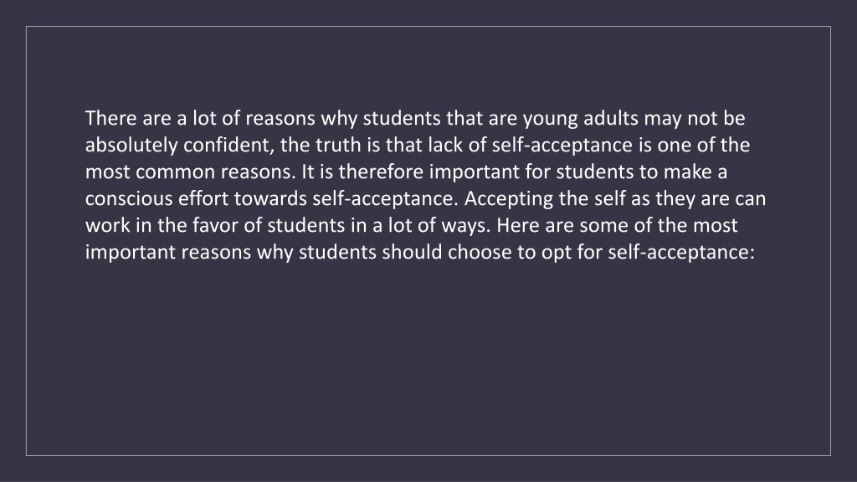Click the word "towards" in the fourth line
The height and width of the screenshot is (482, 857).
(x=270, y=198)
